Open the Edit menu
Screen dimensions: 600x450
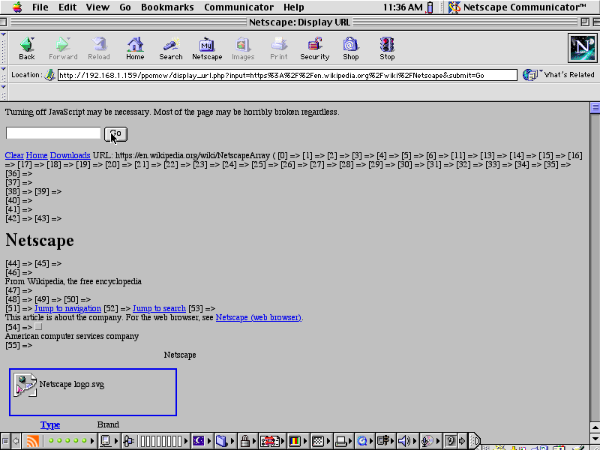point(67,7)
